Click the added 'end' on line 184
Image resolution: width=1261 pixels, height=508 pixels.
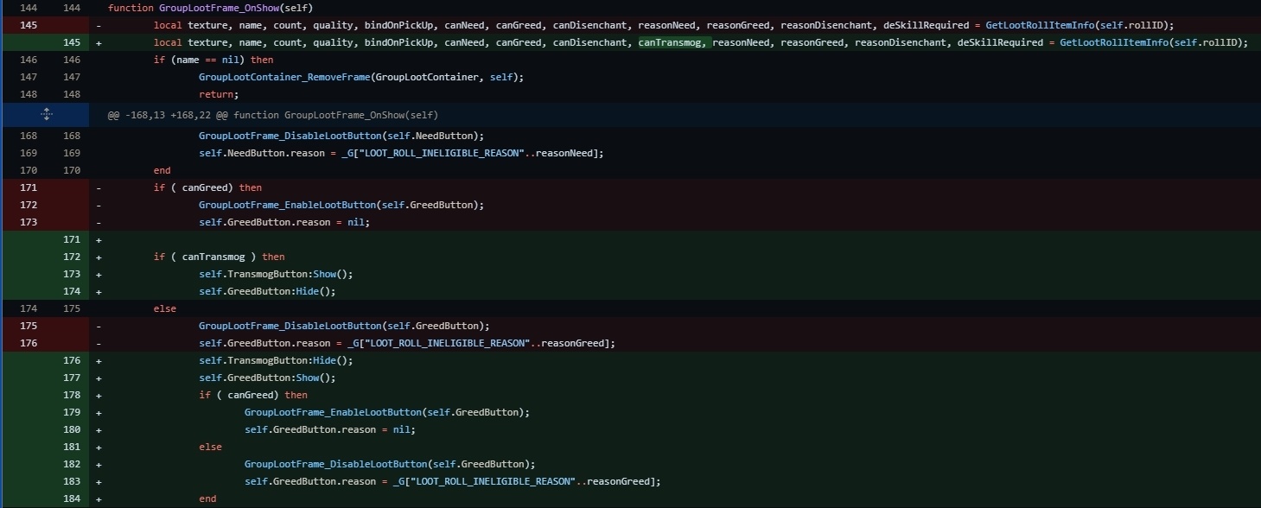coord(207,498)
